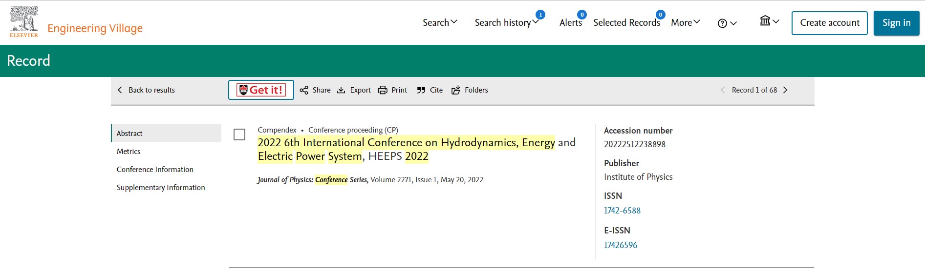Open the help question mark menu
The height and width of the screenshot is (269, 925).
(x=727, y=23)
